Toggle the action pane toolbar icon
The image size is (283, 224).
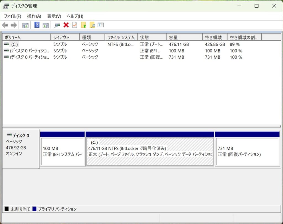(x=46, y=25)
